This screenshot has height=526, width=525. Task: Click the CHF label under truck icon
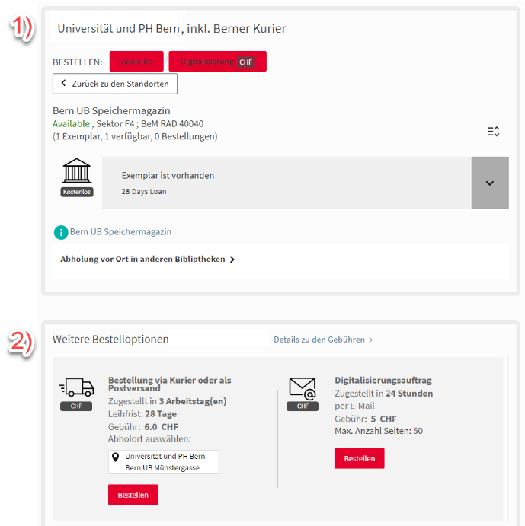click(x=76, y=406)
